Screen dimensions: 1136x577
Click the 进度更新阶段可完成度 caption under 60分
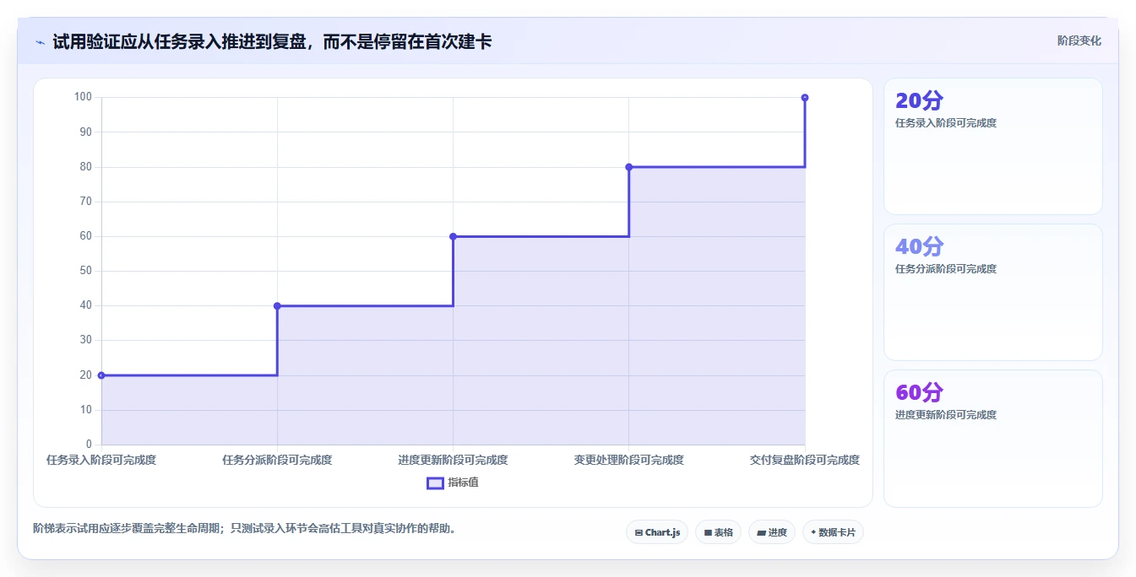click(x=946, y=415)
